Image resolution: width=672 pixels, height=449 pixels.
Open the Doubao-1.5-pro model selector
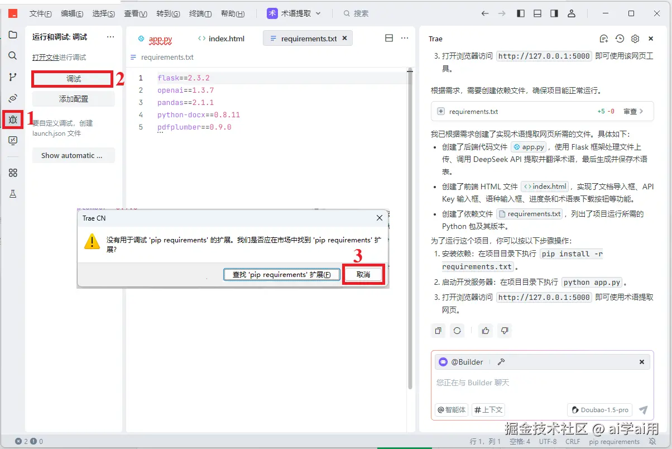click(x=600, y=410)
